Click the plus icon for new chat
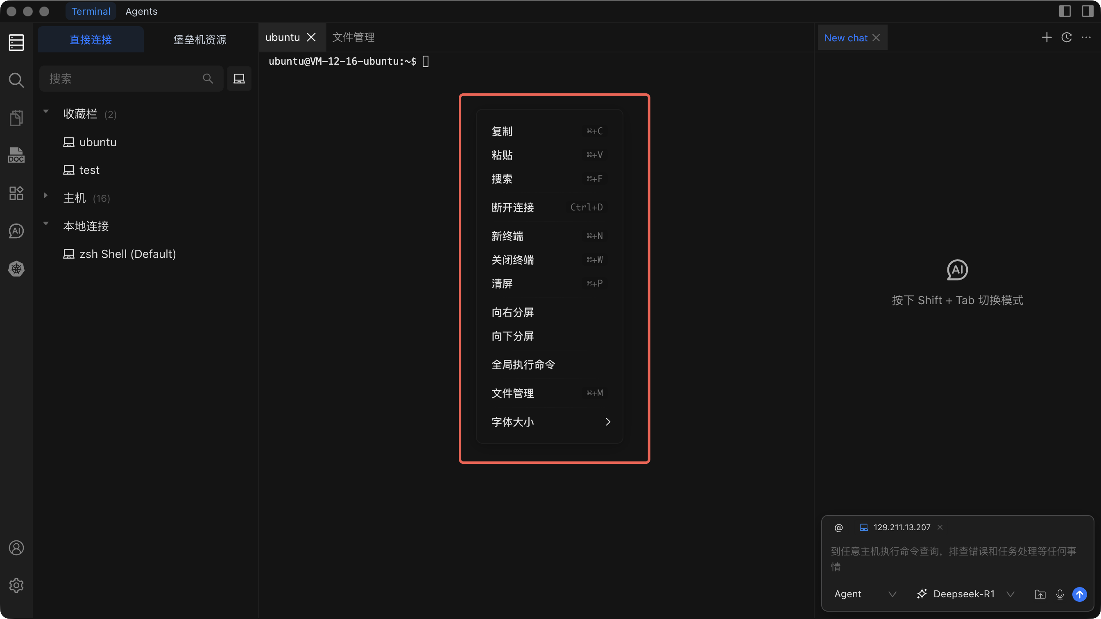 point(1046,38)
